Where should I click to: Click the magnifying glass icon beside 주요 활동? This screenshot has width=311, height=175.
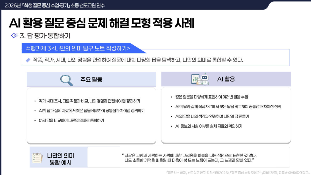click(x=66, y=80)
